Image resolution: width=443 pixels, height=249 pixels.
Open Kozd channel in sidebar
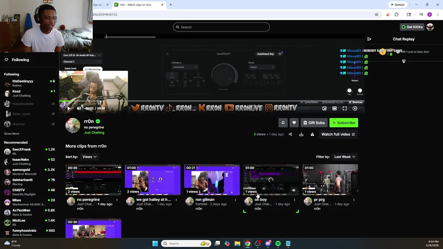pos(29,93)
